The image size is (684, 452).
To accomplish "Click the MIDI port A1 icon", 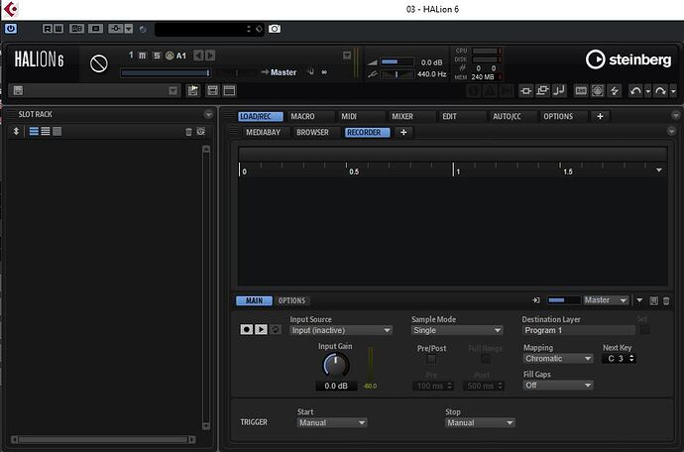I will 171,56.
